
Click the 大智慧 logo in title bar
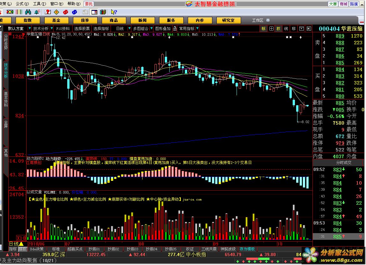[189, 4]
